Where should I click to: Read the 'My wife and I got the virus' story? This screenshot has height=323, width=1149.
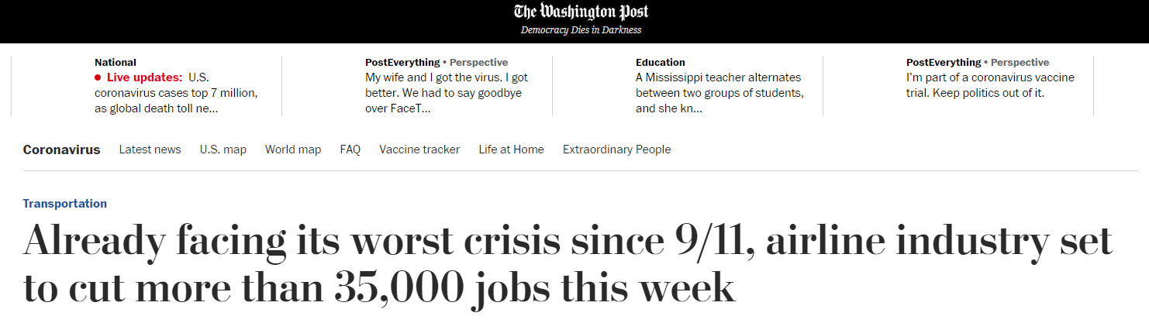[447, 93]
